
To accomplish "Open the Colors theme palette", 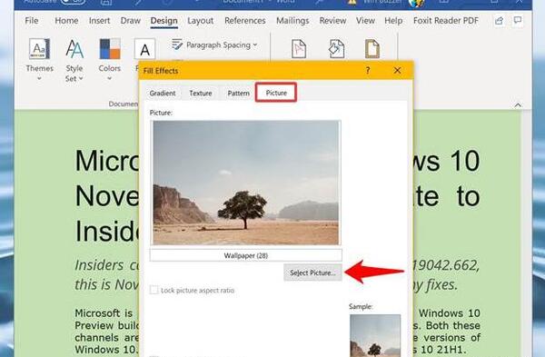I will [x=110, y=59].
